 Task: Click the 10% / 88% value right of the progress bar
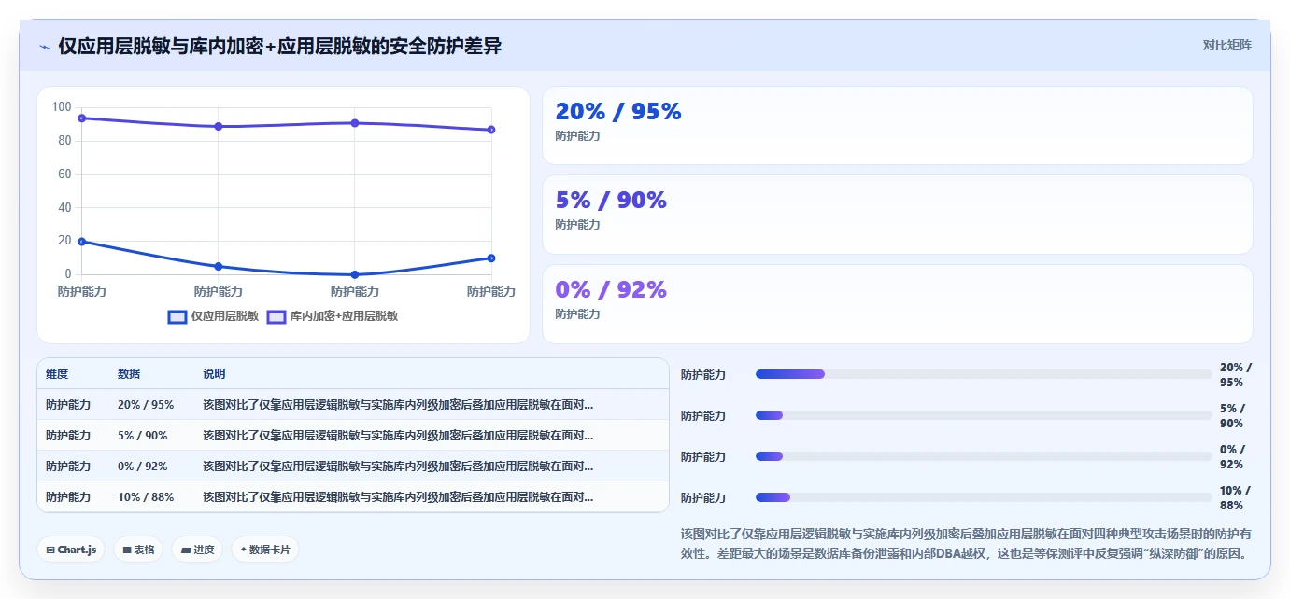tap(1236, 497)
